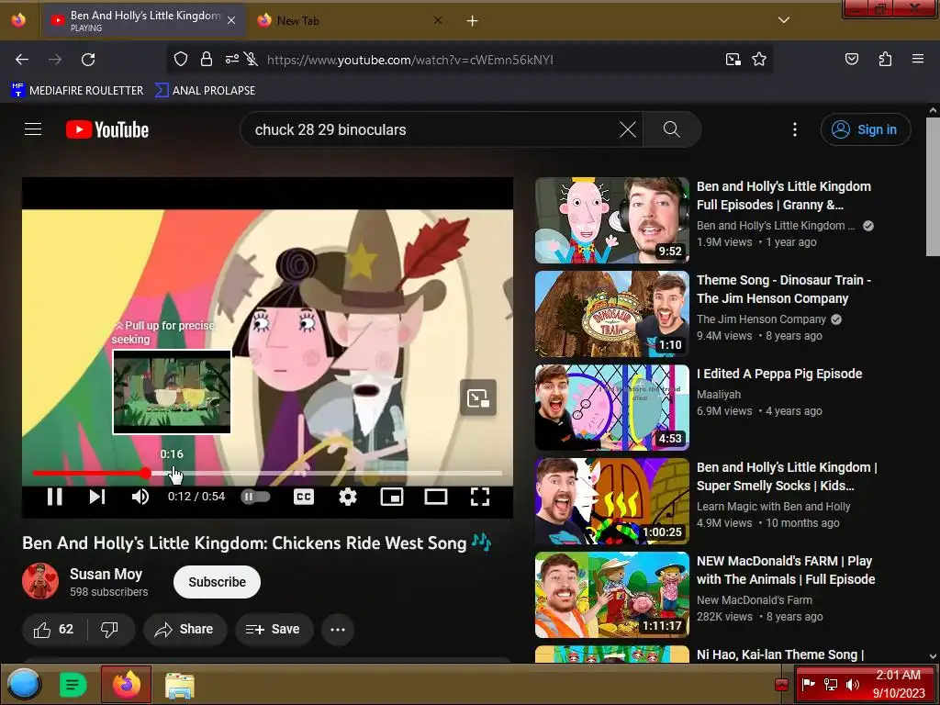Screen dimensions: 940x705
Task: Click the blocked microphone icon in address bar
Action: (252, 59)
